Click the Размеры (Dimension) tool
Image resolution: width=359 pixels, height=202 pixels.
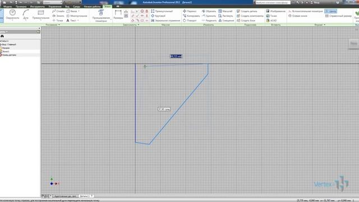(x=118, y=14)
